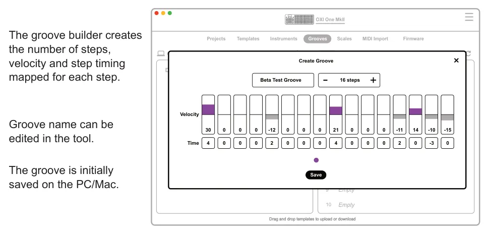Click the 16 steps count display
Image resolution: width=488 pixels, height=234 pixels.
349,80
